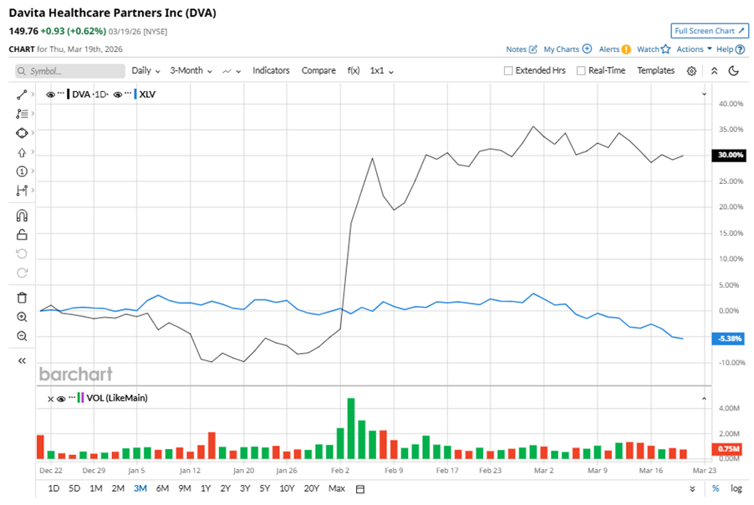
Task: Collapse the drawing tools sidebar
Action: pyautogui.click(x=22, y=360)
